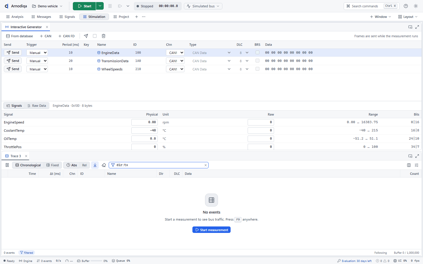Click the Search commands box

tap(372, 6)
